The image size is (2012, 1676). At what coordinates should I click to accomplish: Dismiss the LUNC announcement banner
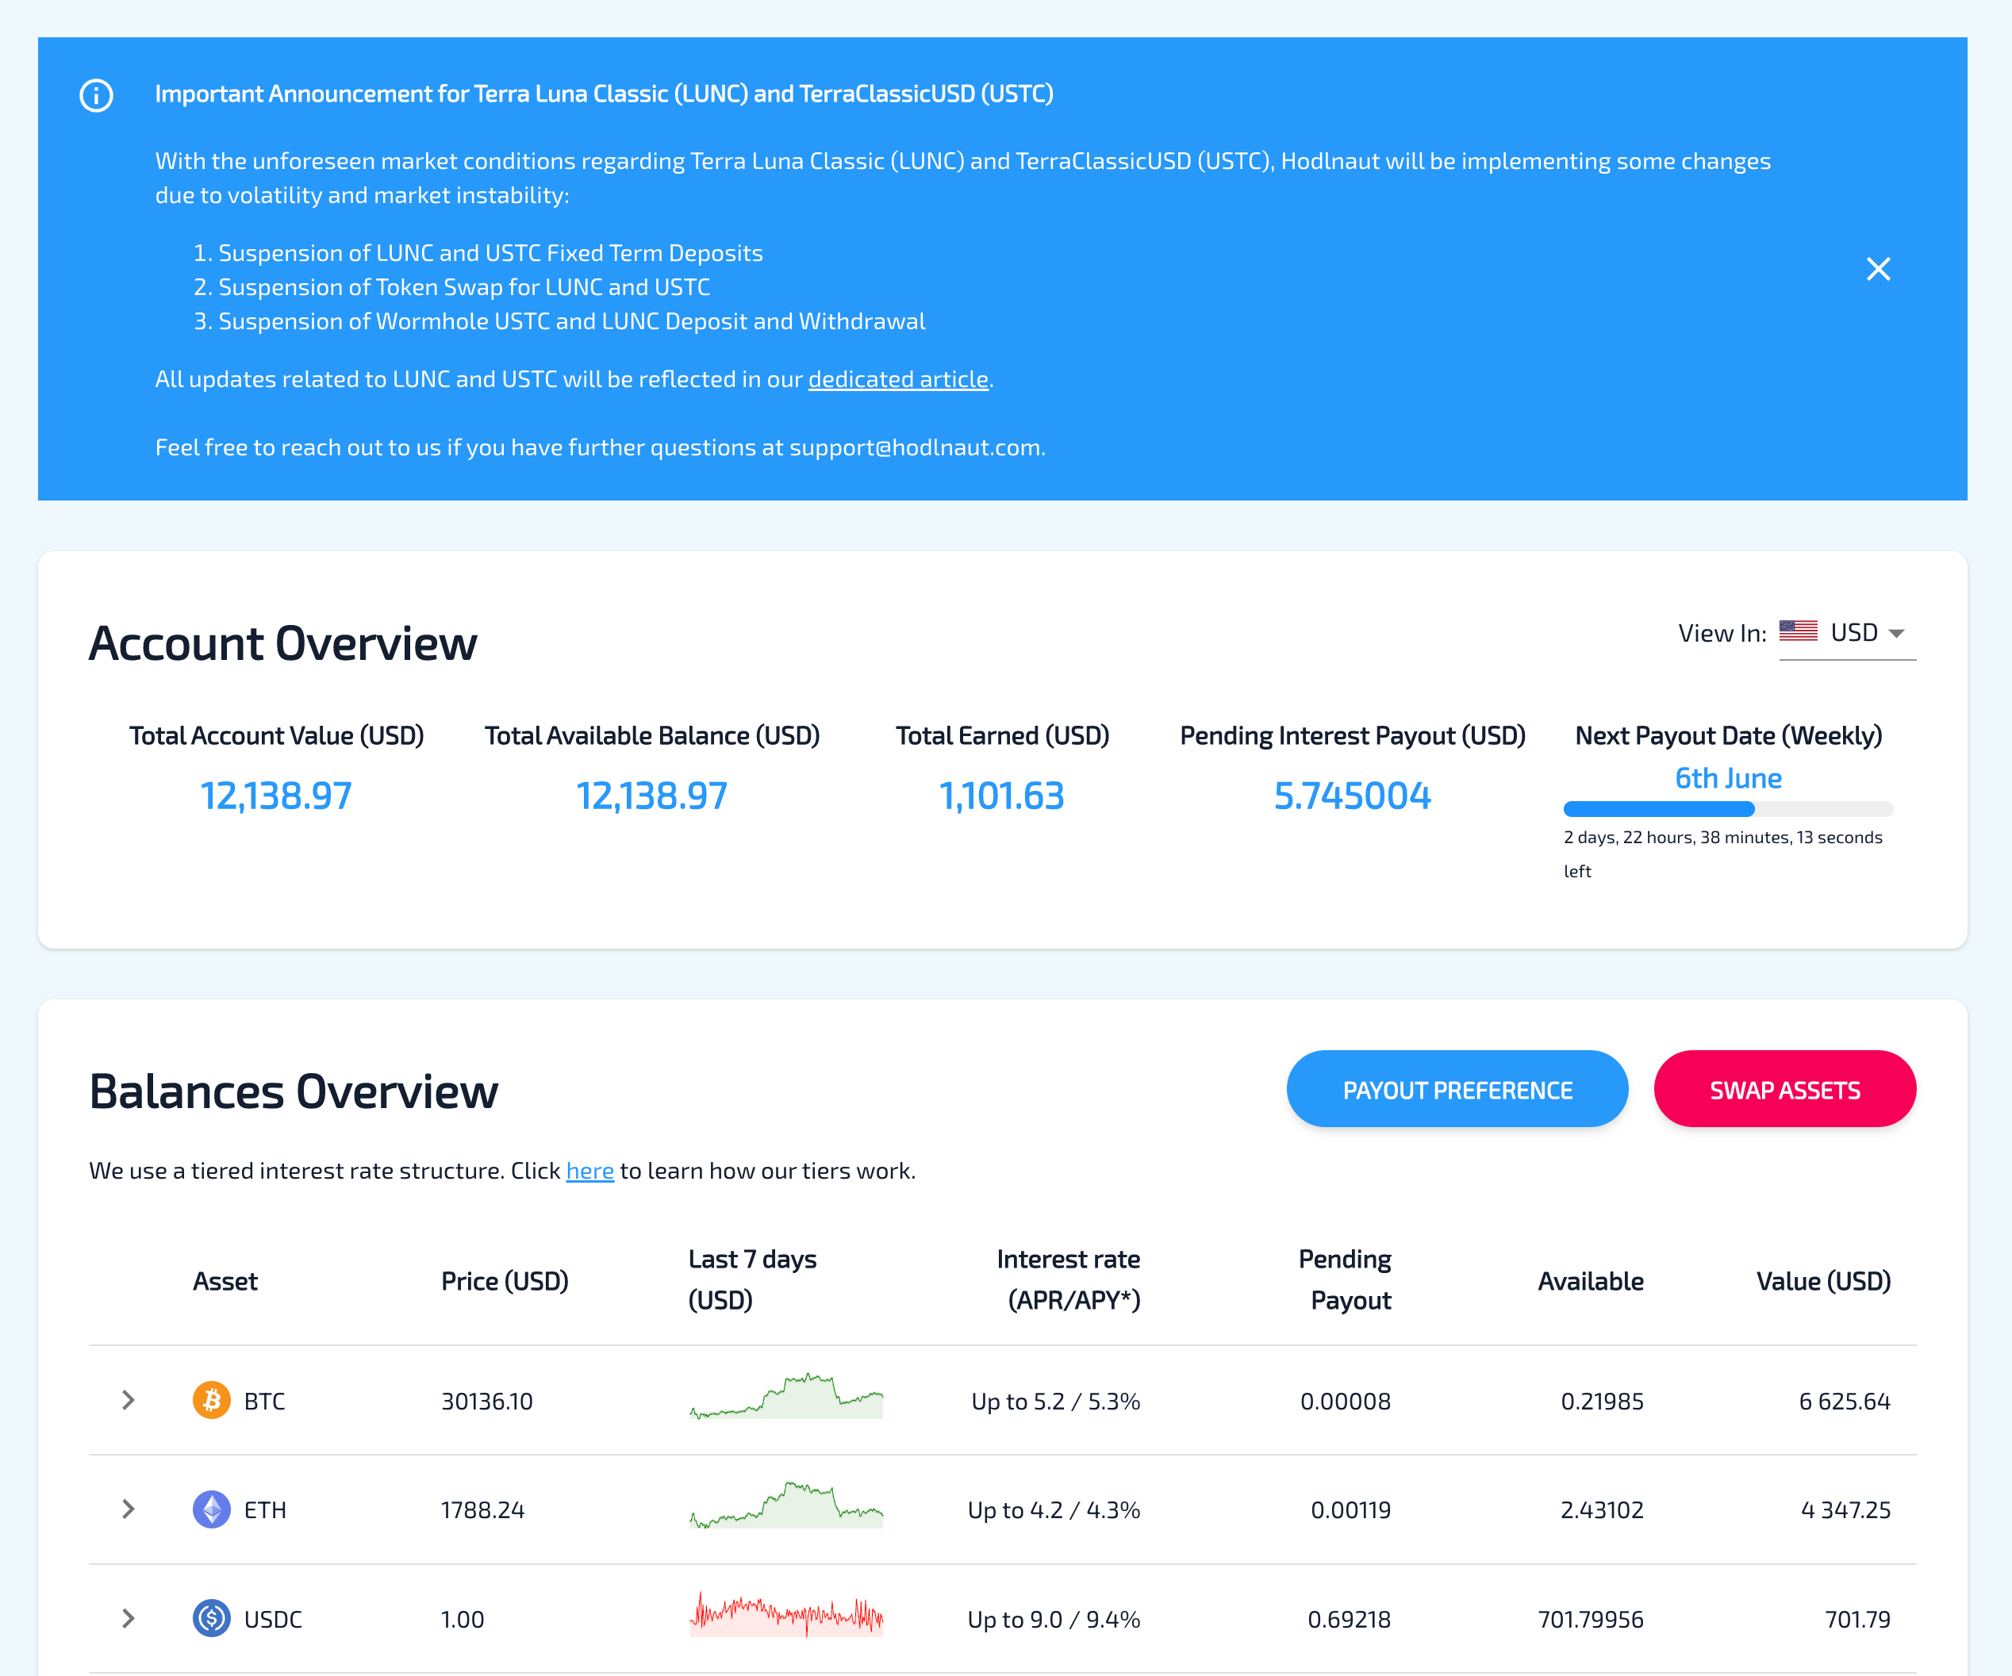coord(1878,269)
